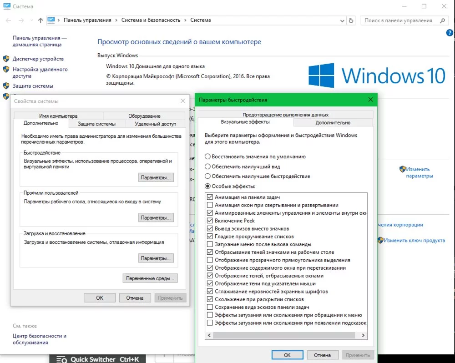Expand chevron after Панель управления breadcrumb
The height and width of the screenshot is (363, 455).
tap(116, 20)
